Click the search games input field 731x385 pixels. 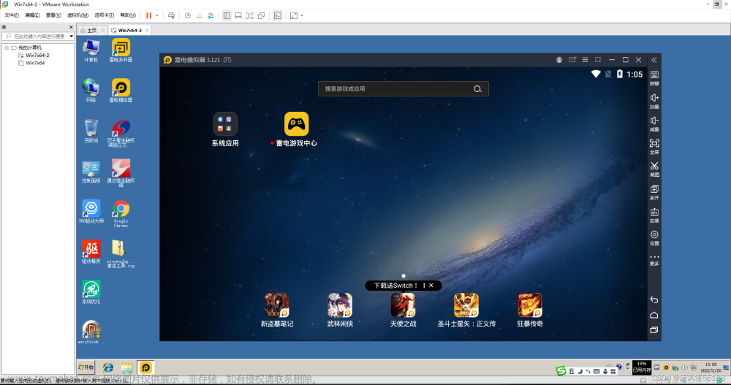404,88
